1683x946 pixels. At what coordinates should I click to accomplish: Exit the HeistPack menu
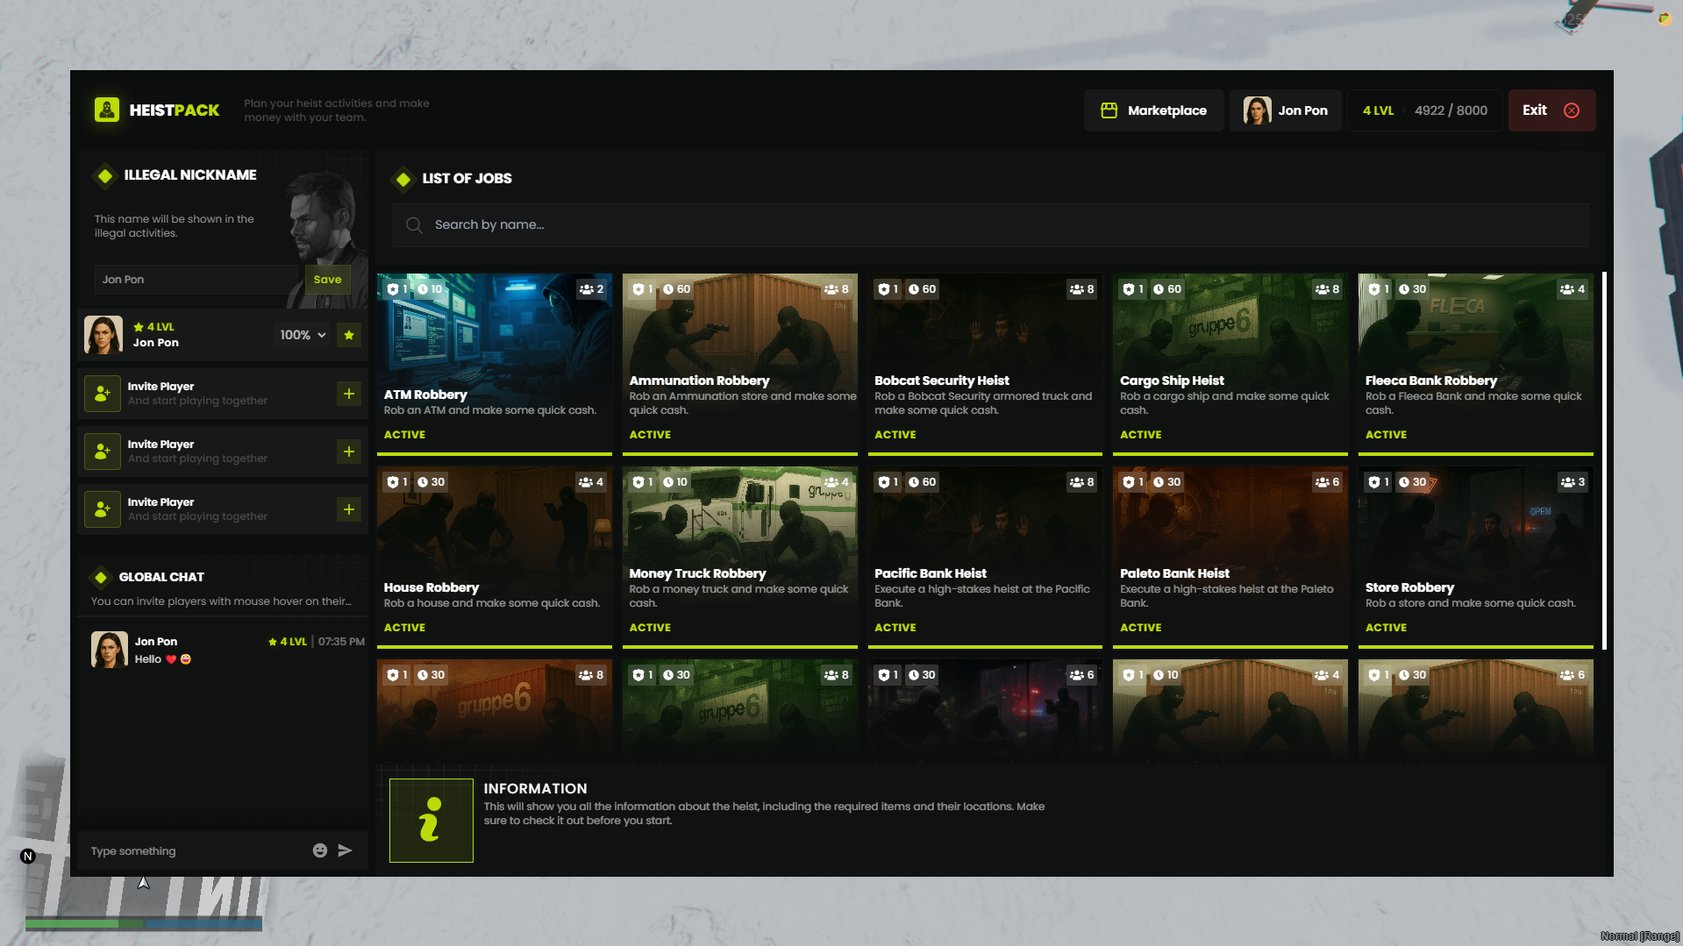pyautogui.click(x=1551, y=110)
